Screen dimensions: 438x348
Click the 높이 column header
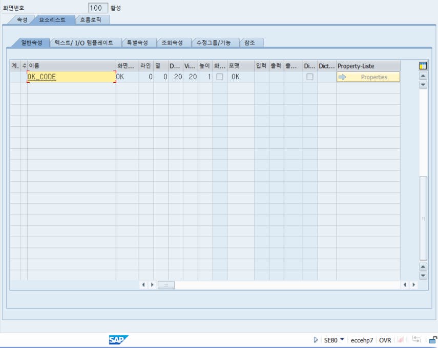point(205,66)
